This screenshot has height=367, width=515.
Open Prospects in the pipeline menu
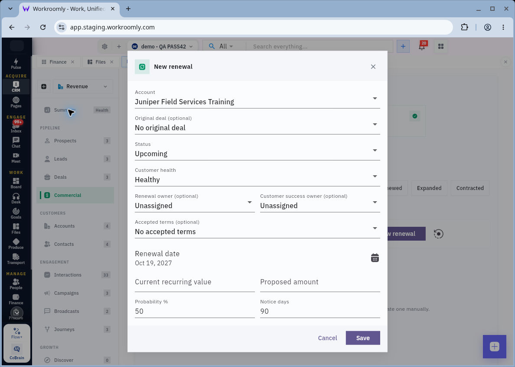coord(75,141)
